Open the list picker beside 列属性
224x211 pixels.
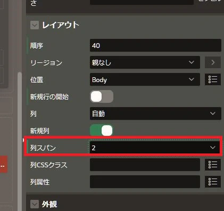213,182
